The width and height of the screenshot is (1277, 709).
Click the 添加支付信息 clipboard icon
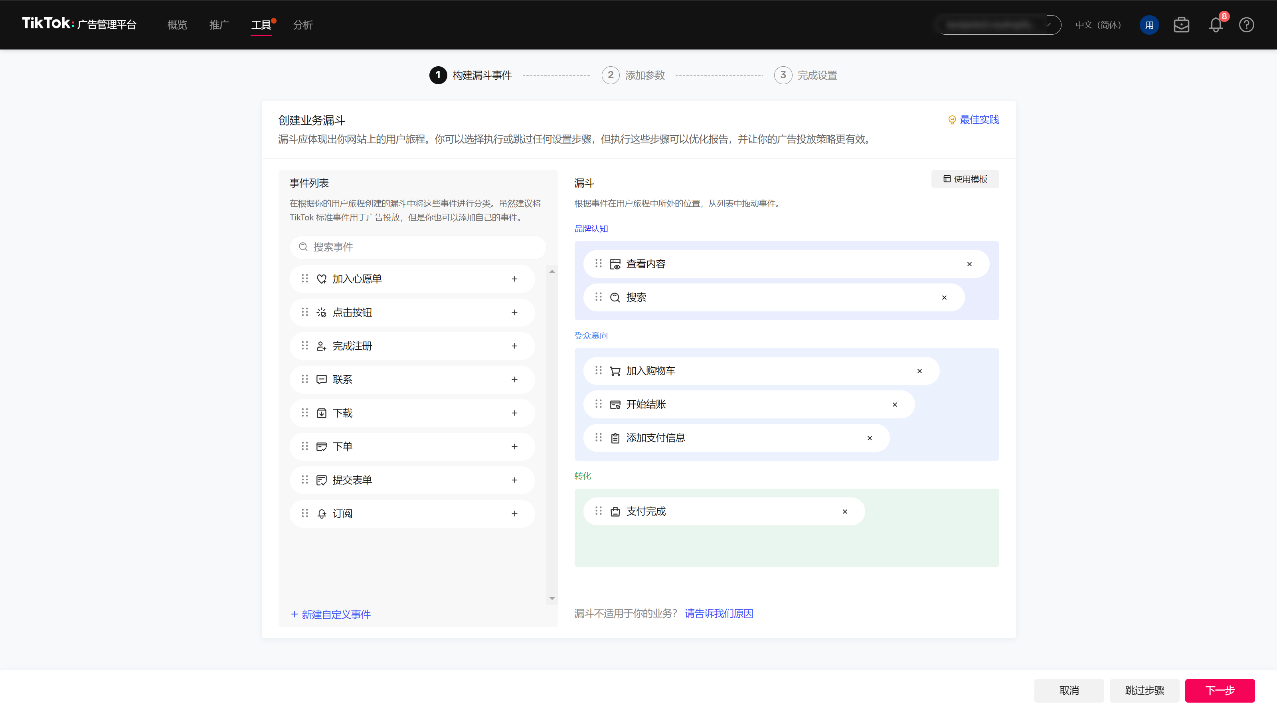tap(615, 438)
